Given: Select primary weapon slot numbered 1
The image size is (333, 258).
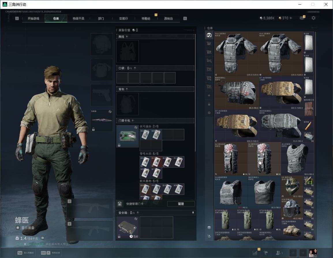Looking at the screenshot, I should click(90, 208).
